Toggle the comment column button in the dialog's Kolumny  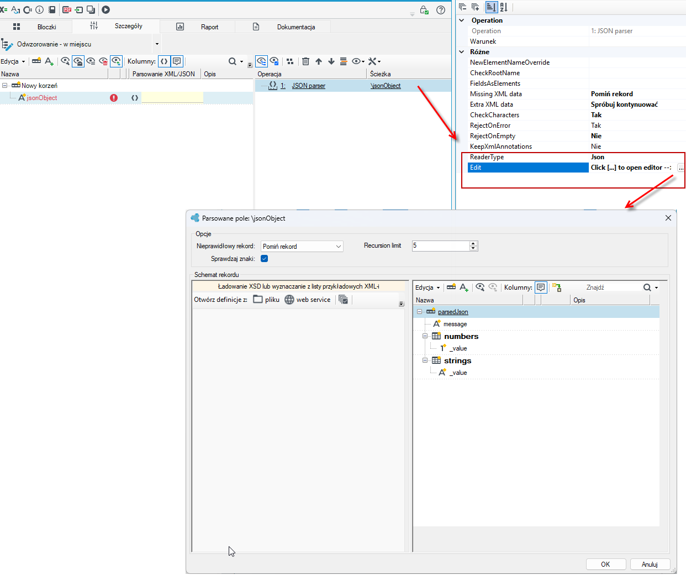[541, 287]
